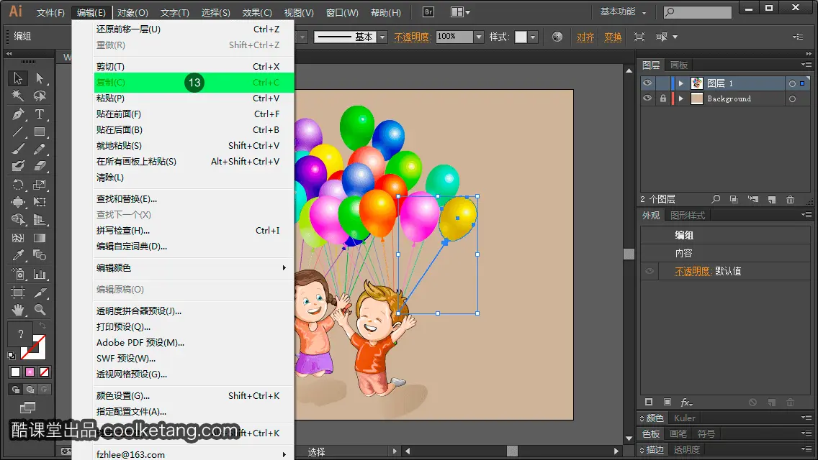Image resolution: width=818 pixels, height=460 pixels.
Task: Select the Lasso tool
Action: pos(40,96)
